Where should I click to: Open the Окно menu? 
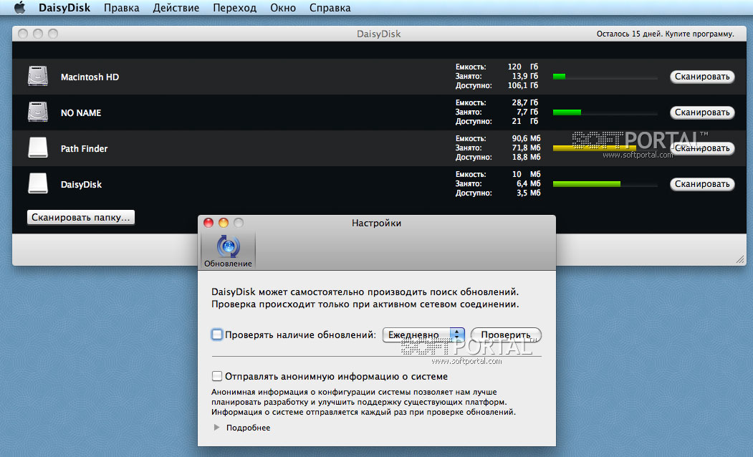[x=283, y=8]
